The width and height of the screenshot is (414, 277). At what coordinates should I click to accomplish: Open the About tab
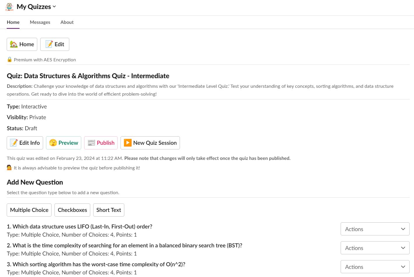pos(67,22)
